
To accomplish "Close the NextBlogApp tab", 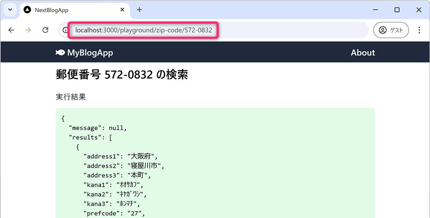I will point(122,10).
